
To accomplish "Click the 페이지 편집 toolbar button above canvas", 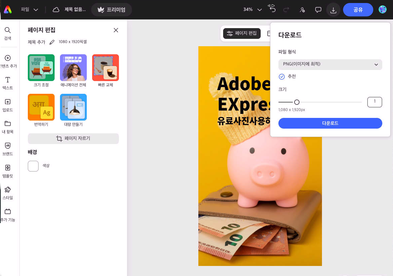I will (242, 33).
